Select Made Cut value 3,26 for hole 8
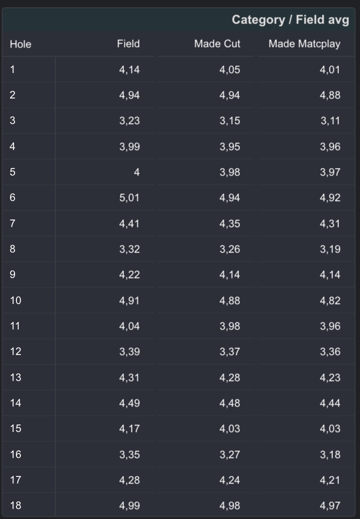The width and height of the screenshot is (360, 519). coord(229,249)
